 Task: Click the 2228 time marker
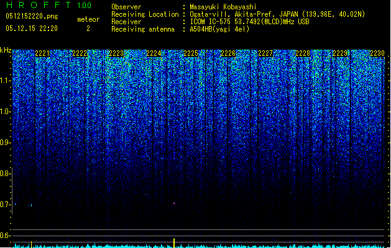pyautogui.click(x=303, y=53)
